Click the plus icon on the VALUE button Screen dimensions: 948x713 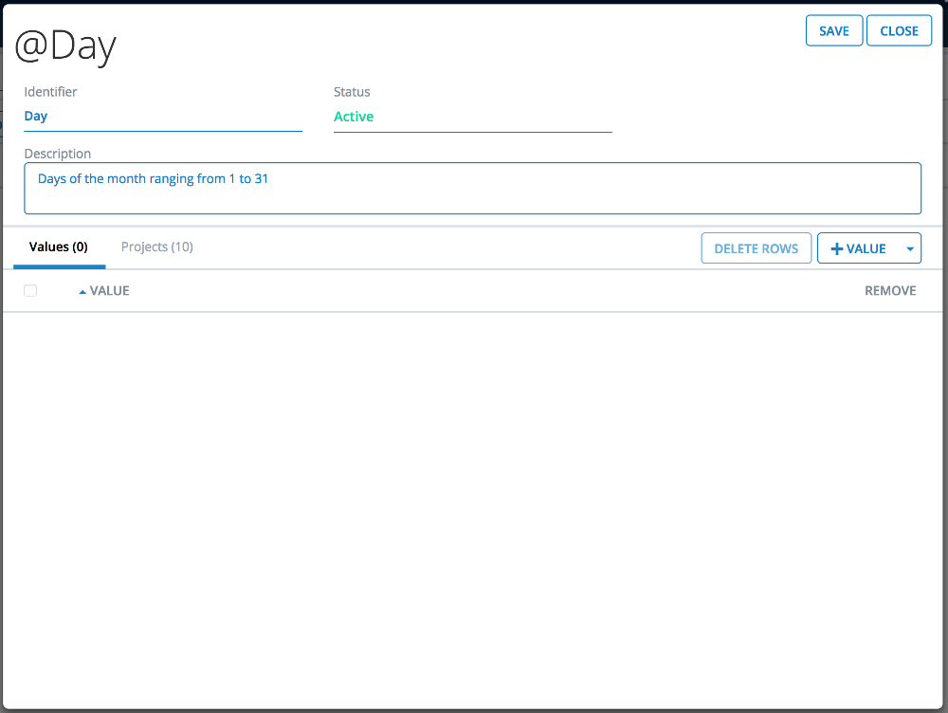coord(836,248)
